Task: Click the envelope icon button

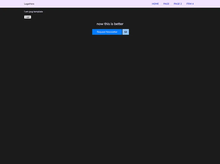Action: pos(126,32)
